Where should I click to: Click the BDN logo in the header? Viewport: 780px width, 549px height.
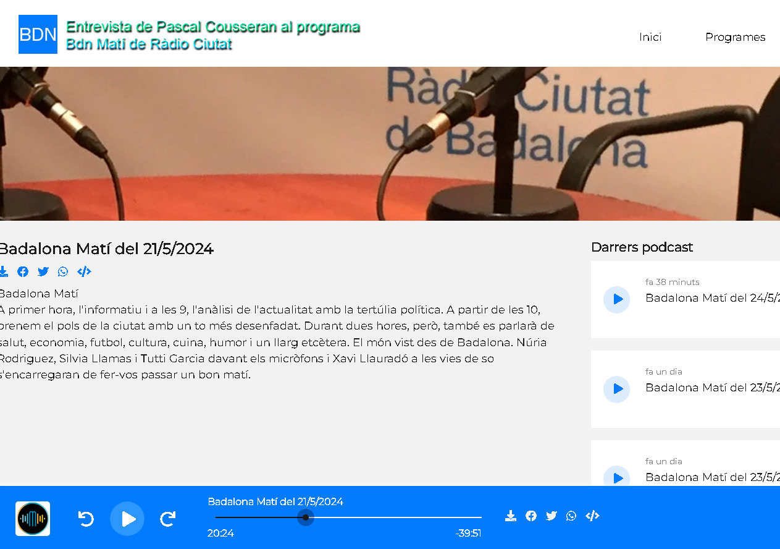tap(38, 35)
